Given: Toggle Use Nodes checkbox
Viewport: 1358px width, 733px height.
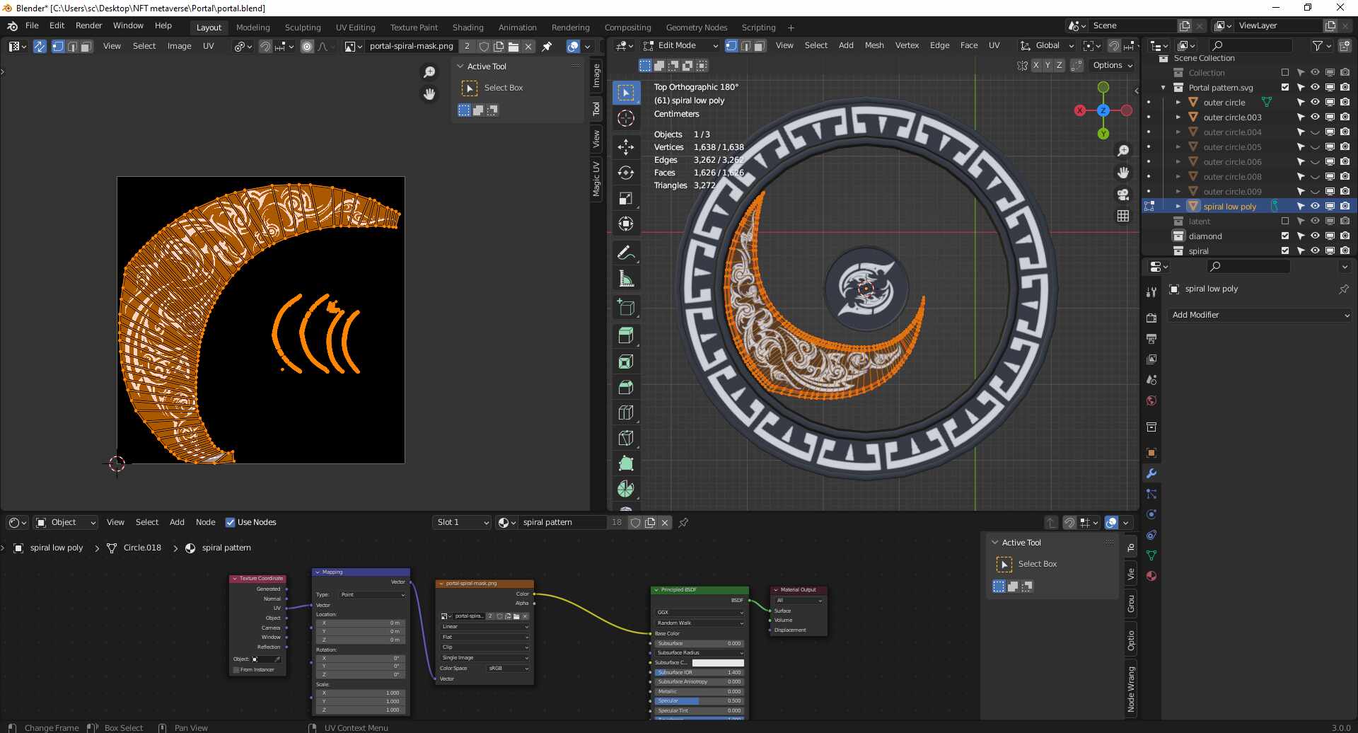Looking at the screenshot, I should tap(230, 522).
